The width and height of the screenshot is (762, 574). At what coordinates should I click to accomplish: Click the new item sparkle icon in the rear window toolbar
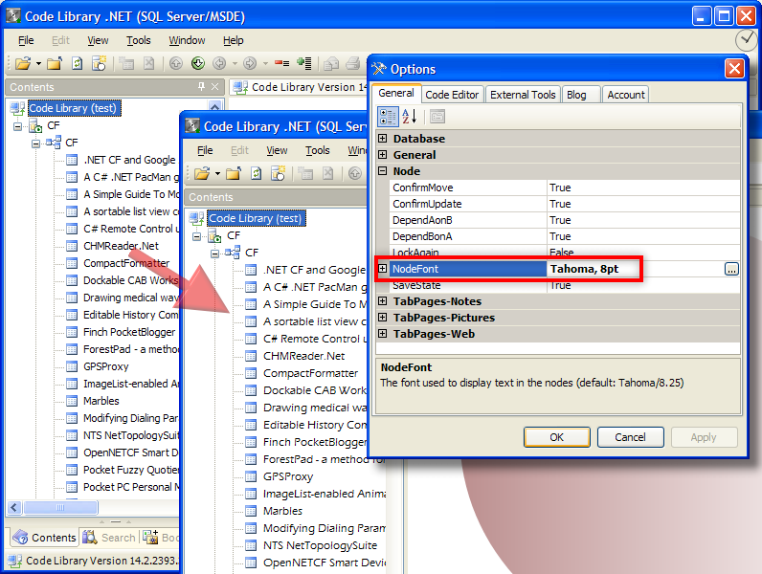tap(100, 63)
